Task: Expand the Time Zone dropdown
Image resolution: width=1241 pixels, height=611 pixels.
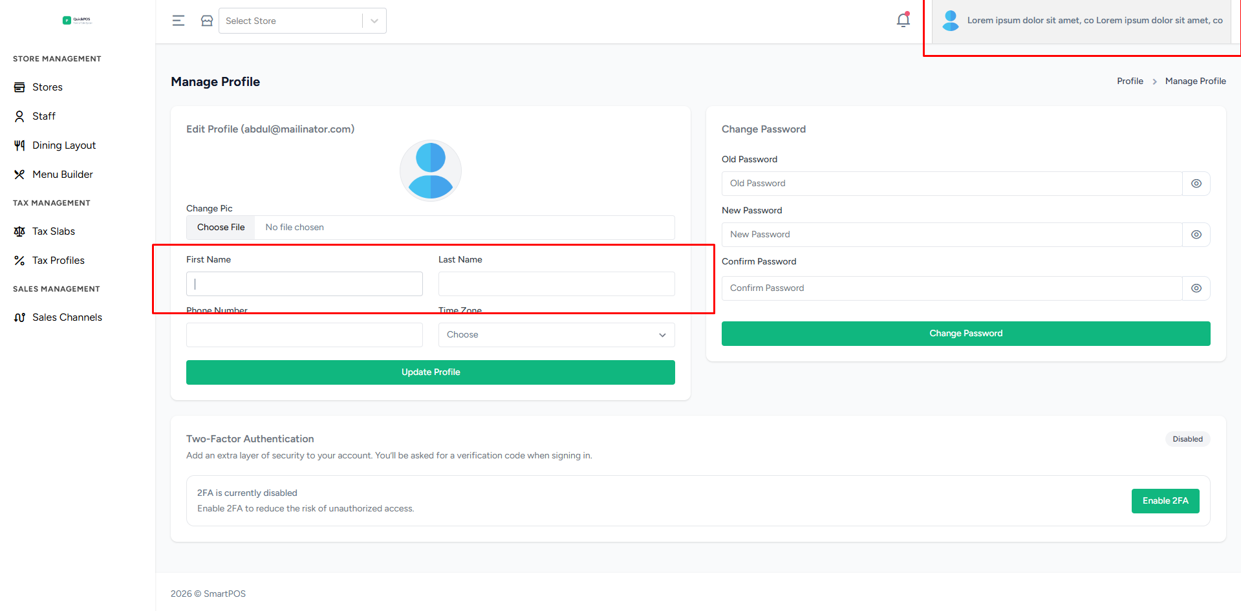Action: (556, 335)
